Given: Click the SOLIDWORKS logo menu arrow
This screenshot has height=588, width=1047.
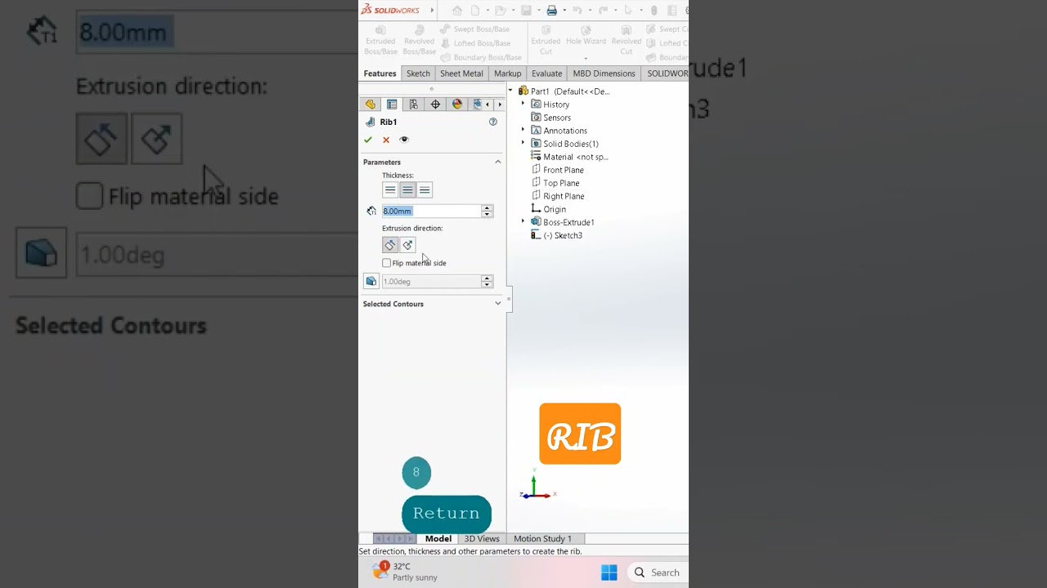Looking at the screenshot, I should 432,11.
